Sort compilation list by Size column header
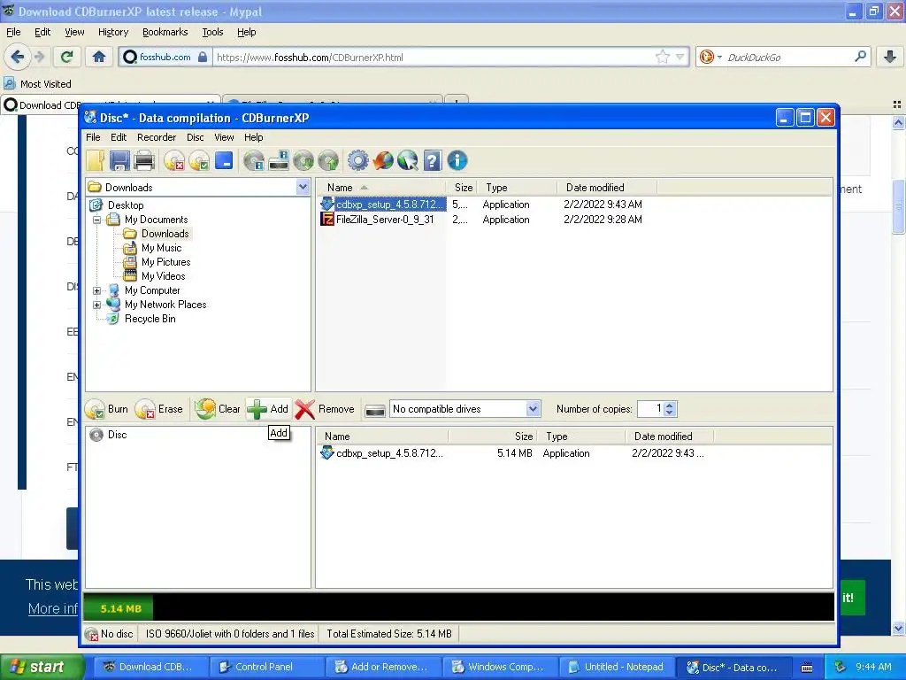Viewport: 906px width, 680px height. (x=493, y=437)
